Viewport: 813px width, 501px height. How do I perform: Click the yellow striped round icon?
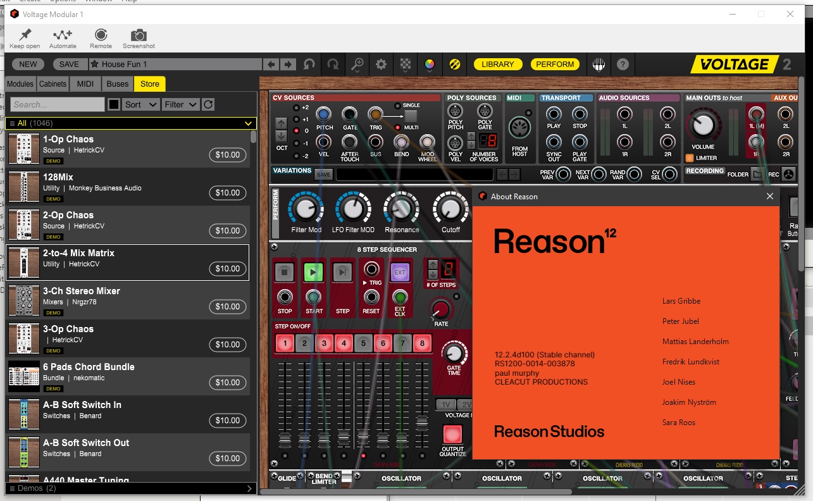coord(454,64)
